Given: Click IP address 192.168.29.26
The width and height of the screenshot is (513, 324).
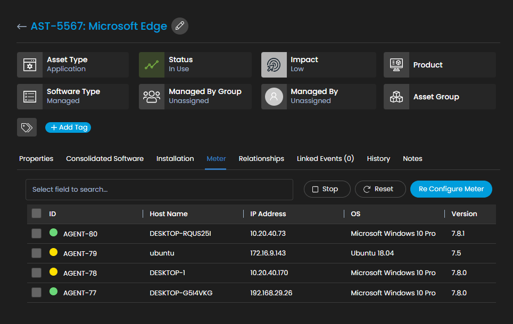Looking at the screenshot, I should point(271,293).
